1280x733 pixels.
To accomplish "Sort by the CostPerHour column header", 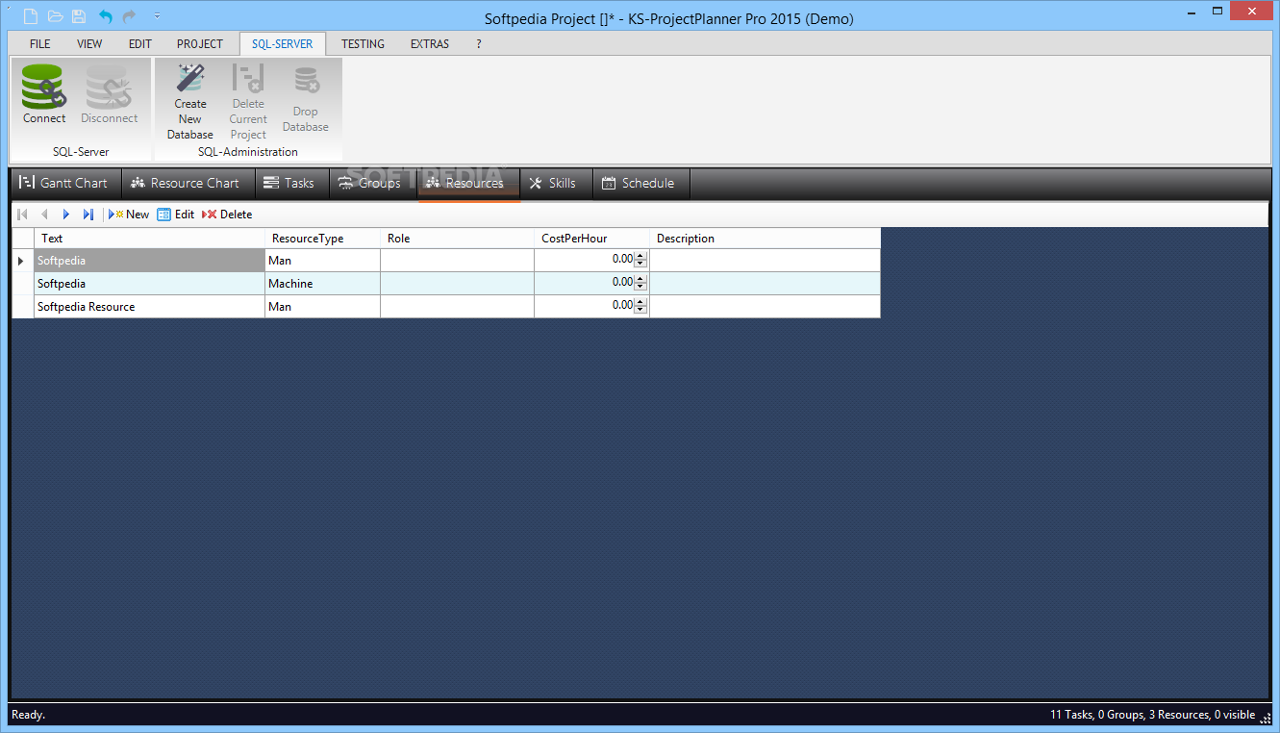I will tap(591, 239).
